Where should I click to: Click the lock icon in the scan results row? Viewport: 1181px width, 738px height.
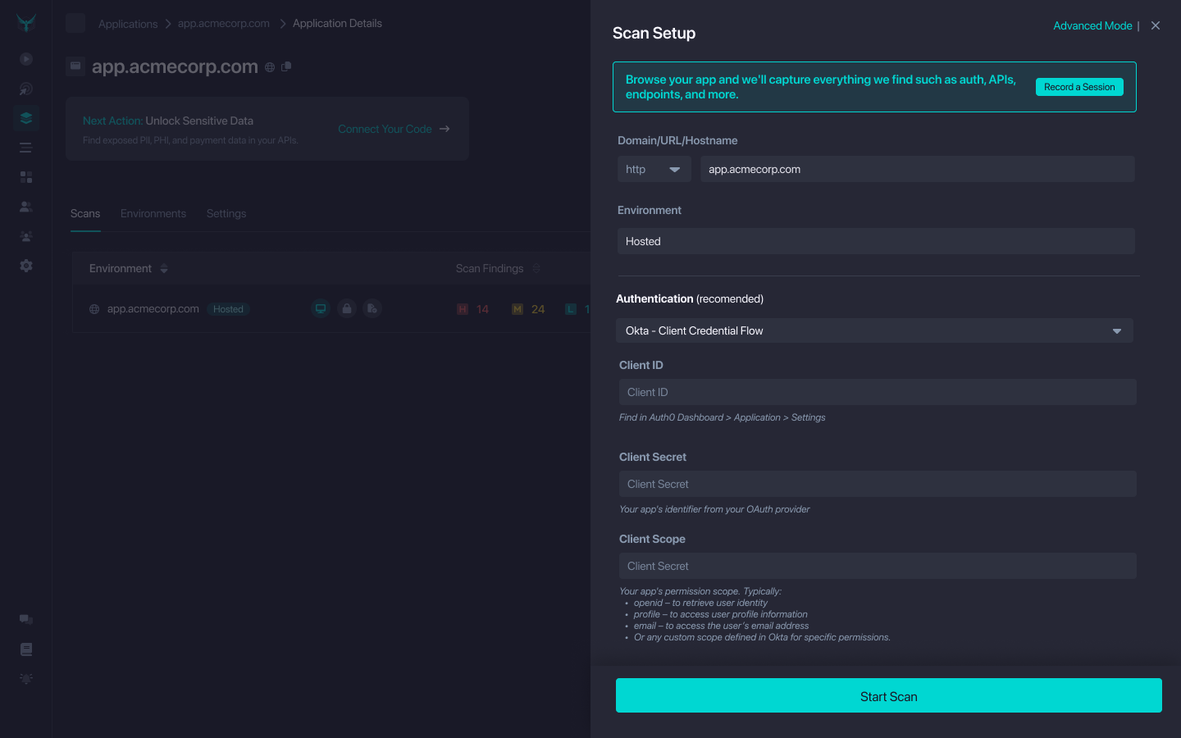346,308
